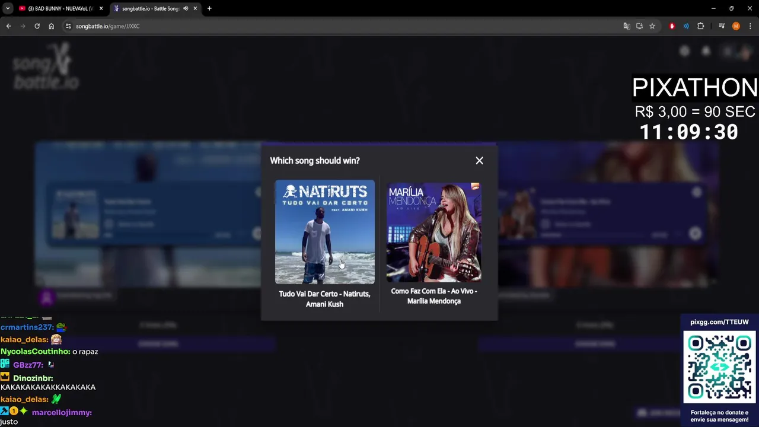759x427 pixels.
Task: Click the blurred songbattle.io logo
Action: [x=44, y=66]
